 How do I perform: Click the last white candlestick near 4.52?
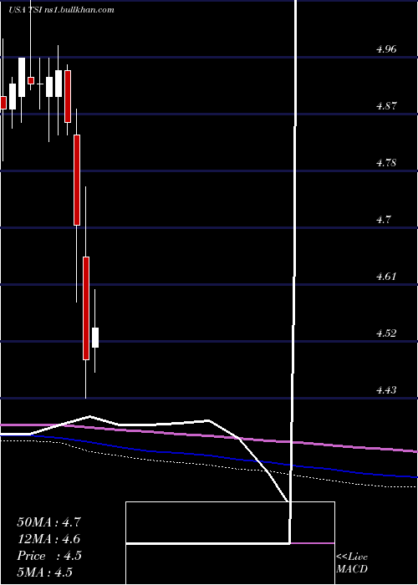click(x=95, y=338)
